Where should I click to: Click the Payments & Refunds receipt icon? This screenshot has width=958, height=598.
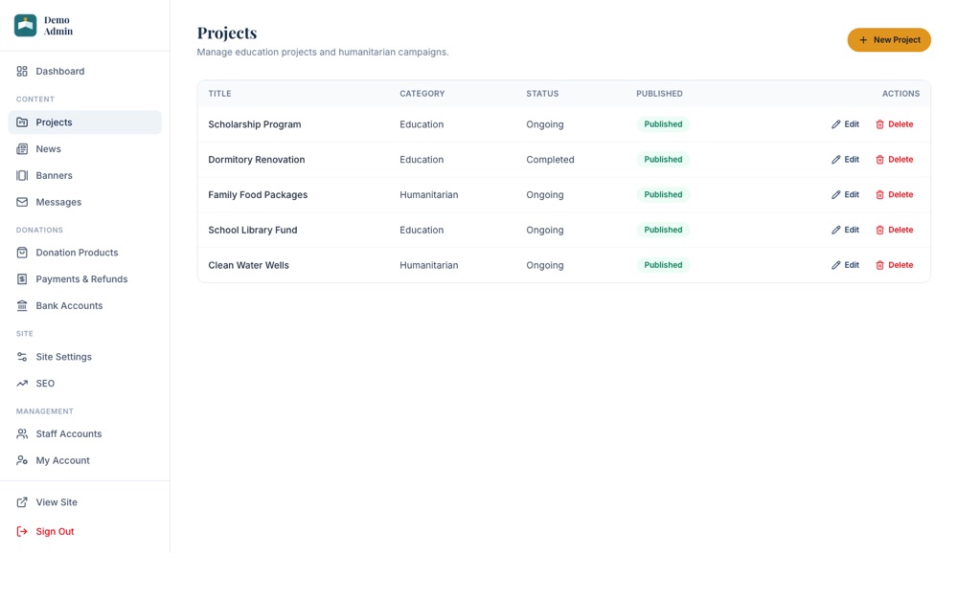pos(22,278)
